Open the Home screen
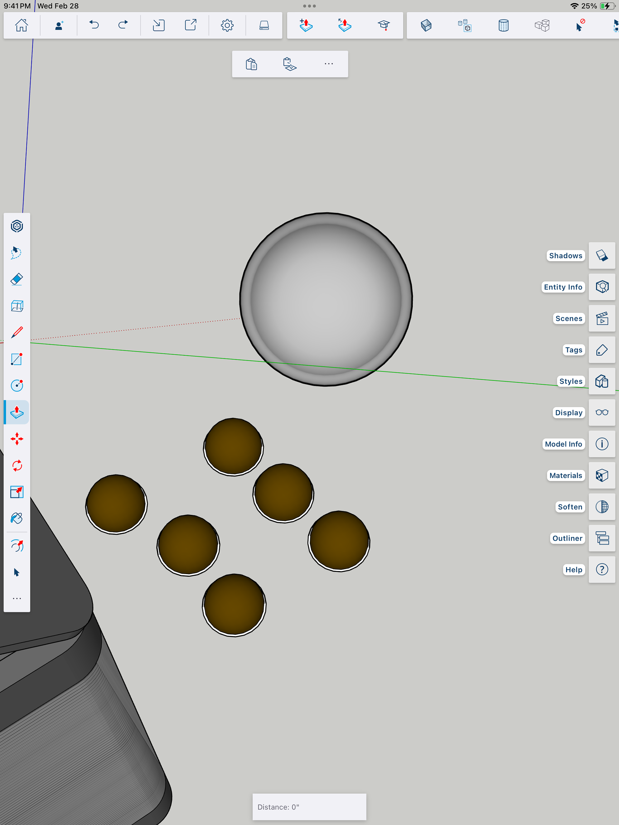 click(22, 25)
